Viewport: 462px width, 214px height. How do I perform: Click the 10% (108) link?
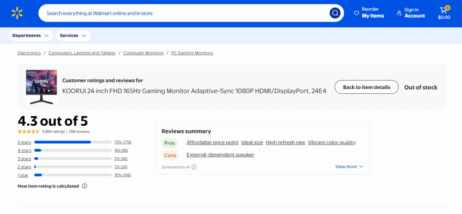pyautogui.click(x=123, y=175)
